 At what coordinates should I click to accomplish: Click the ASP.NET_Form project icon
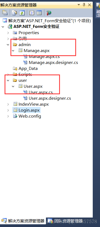tap(10, 27)
